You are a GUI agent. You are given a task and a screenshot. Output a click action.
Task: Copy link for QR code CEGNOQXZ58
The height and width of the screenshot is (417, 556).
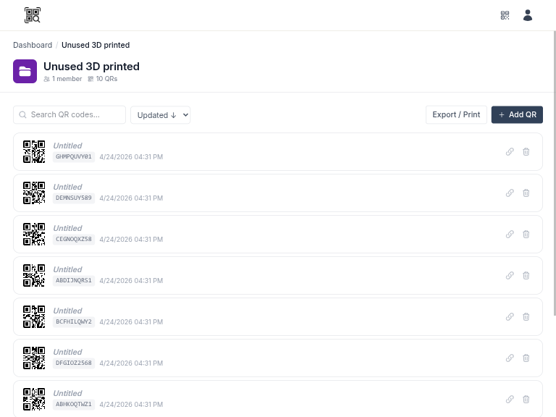[510, 235]
